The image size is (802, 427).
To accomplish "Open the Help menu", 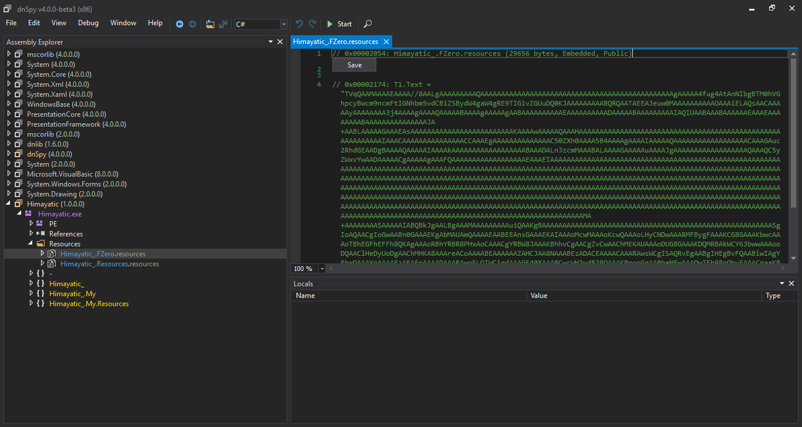I will (x=155, y=23).
